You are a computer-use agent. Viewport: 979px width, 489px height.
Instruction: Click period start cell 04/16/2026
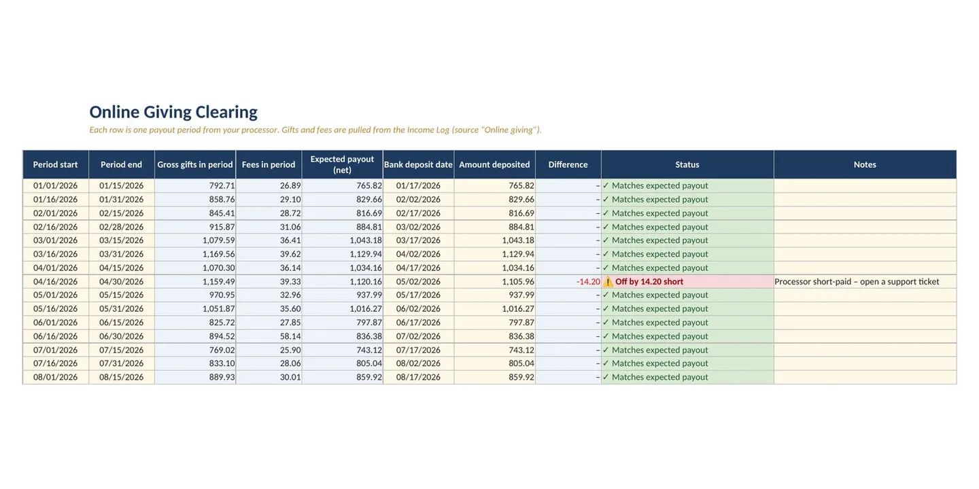[x=56, y=281]
